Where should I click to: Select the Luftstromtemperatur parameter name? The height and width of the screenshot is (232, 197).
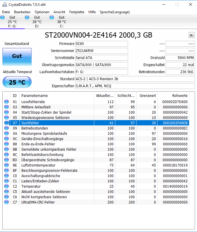(38, 165)
